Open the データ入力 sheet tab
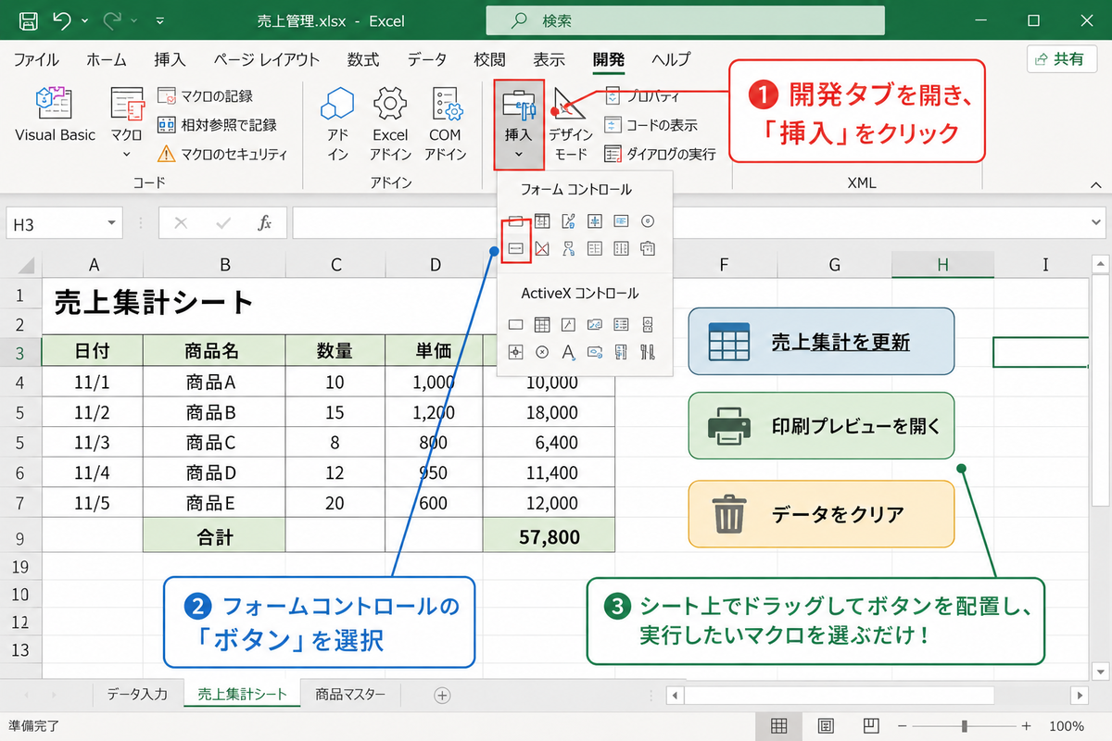 [x=137, y=694]
